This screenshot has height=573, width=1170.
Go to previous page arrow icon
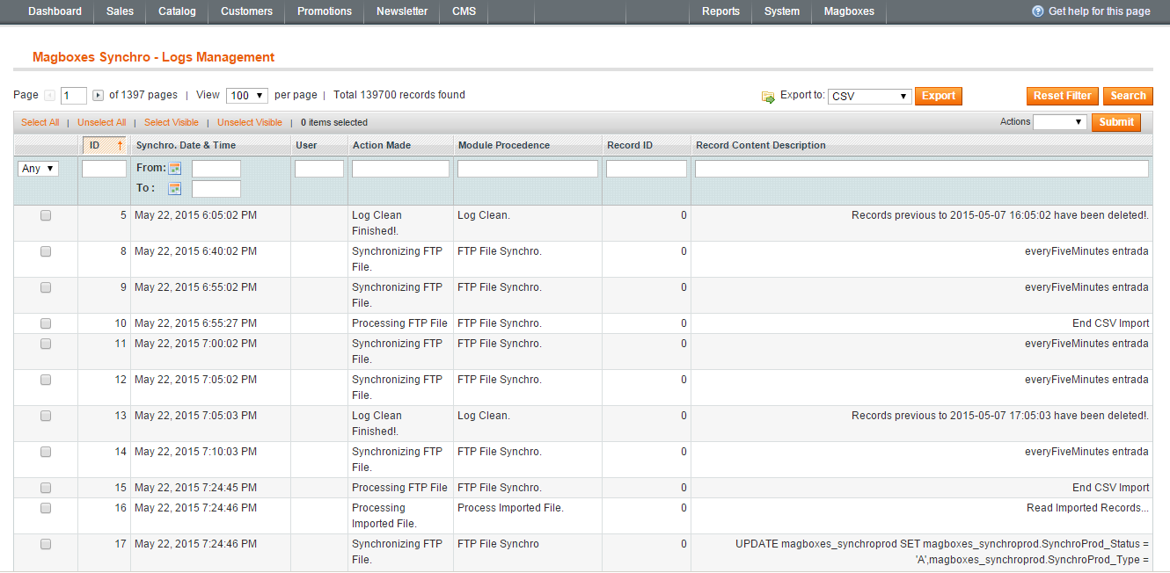49,95
